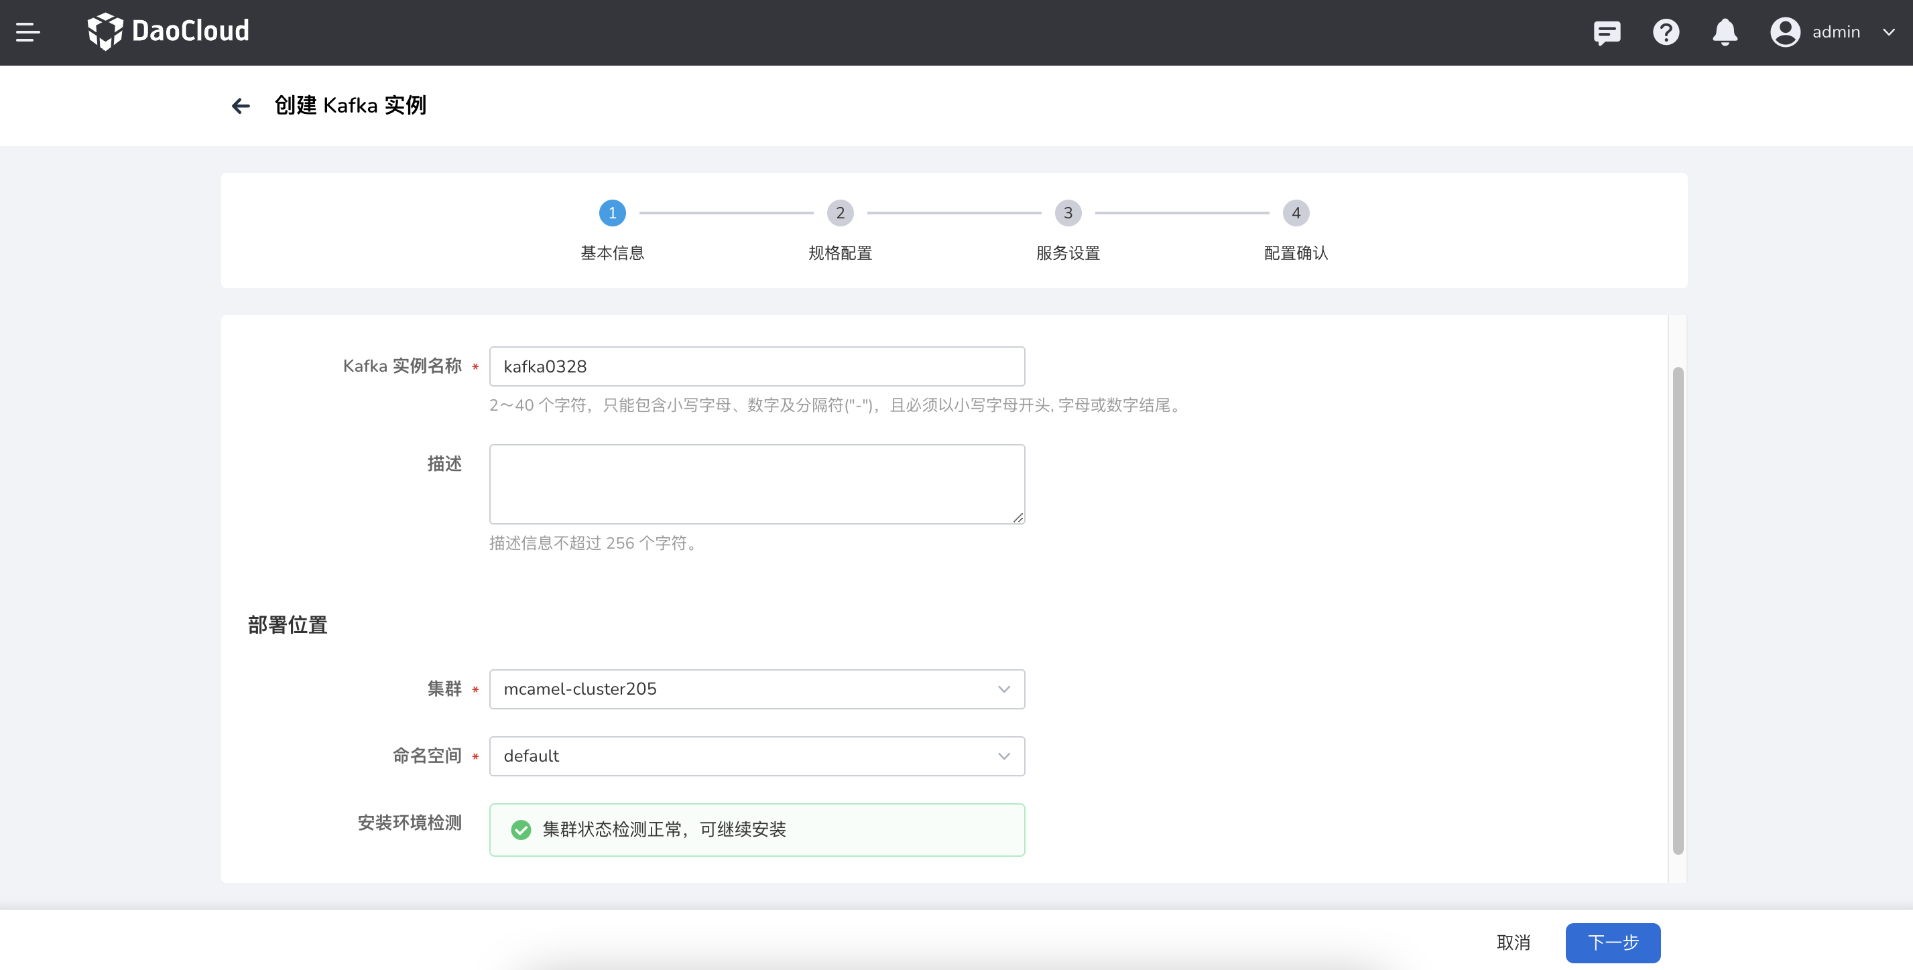Open the messages chat icon
Image resolution: width=1913 pixels, height=970 pixels.
pyautogui.click(x=1607, y=32)
